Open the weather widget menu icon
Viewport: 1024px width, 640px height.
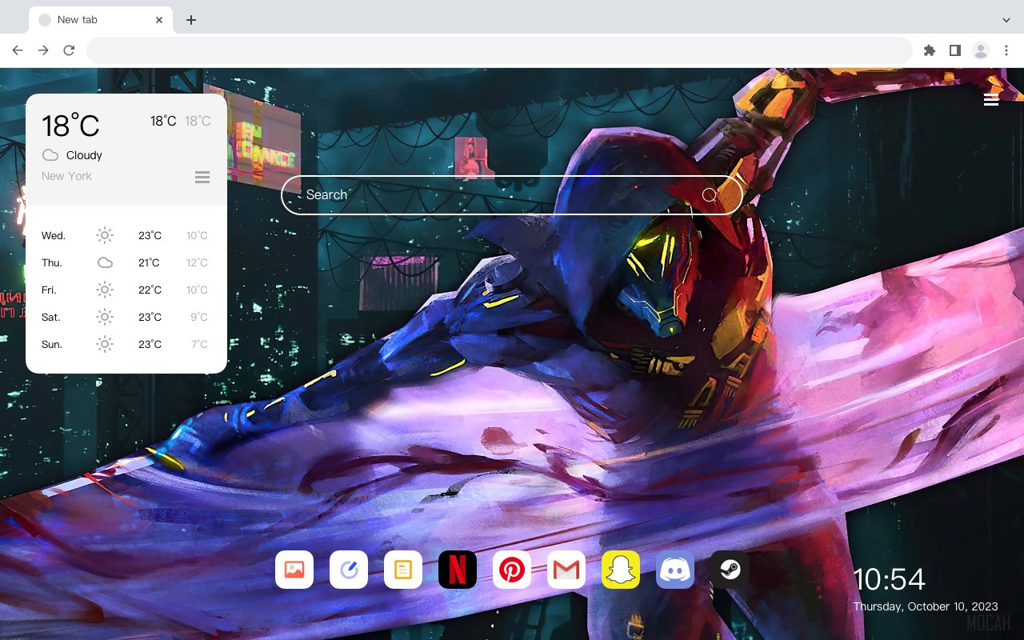coord(202,177)
